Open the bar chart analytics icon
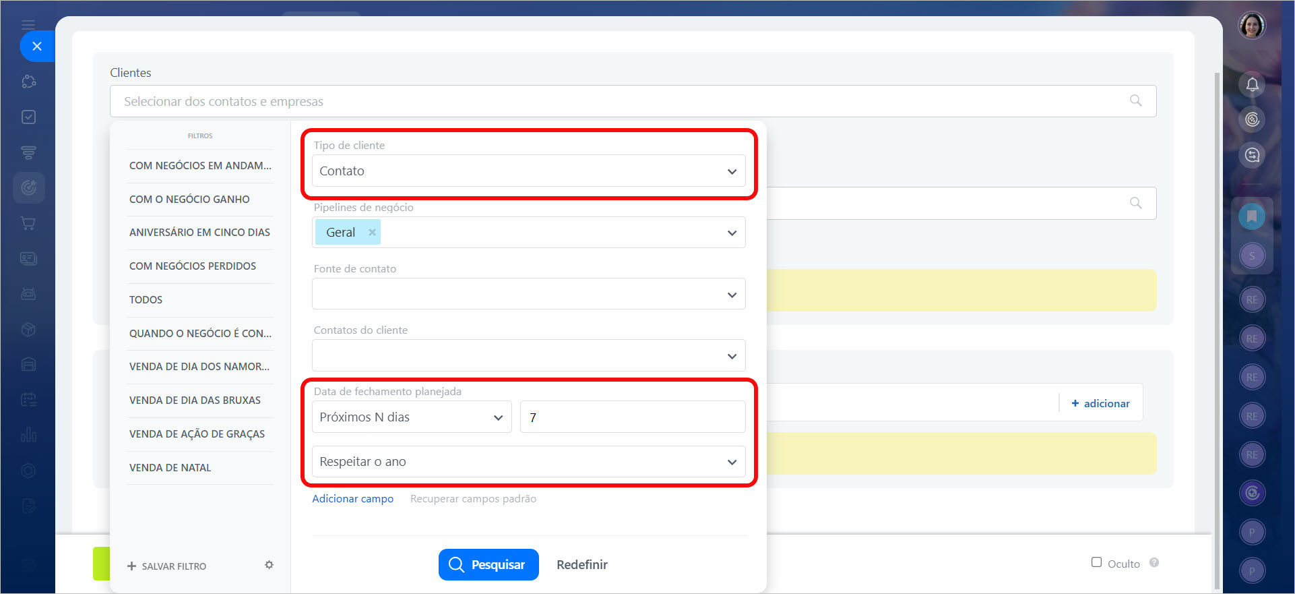 tap(28, 435)
